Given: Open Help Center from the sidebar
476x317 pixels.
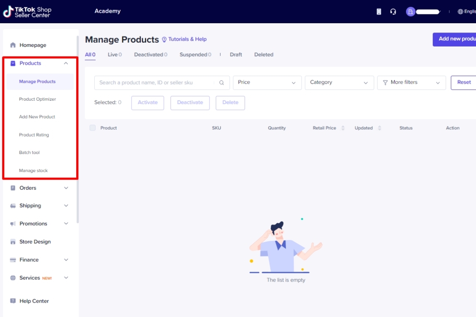Looking at the screenshot, I should [x=34, y=301].
